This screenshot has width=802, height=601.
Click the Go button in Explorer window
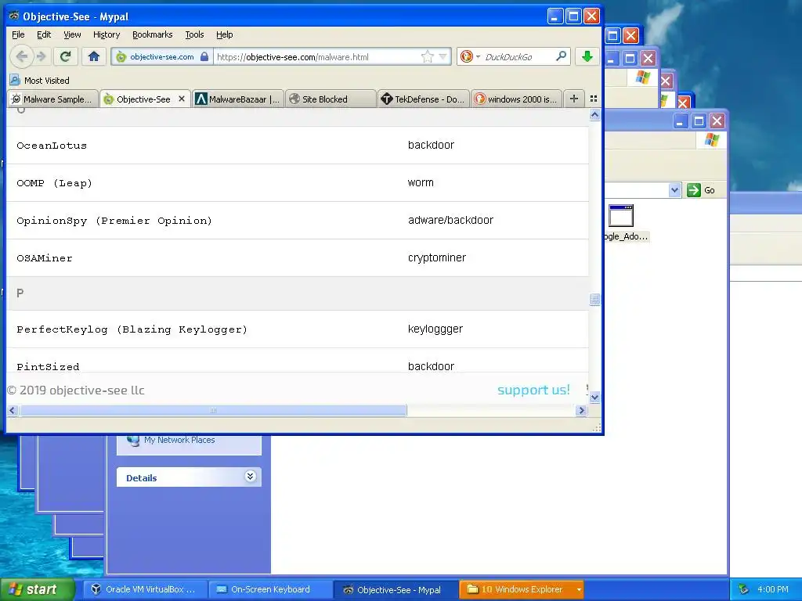click(702, 190)
